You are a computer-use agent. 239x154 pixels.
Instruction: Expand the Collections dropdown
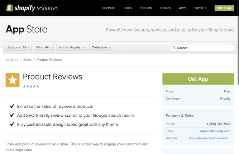coord(101,47)
